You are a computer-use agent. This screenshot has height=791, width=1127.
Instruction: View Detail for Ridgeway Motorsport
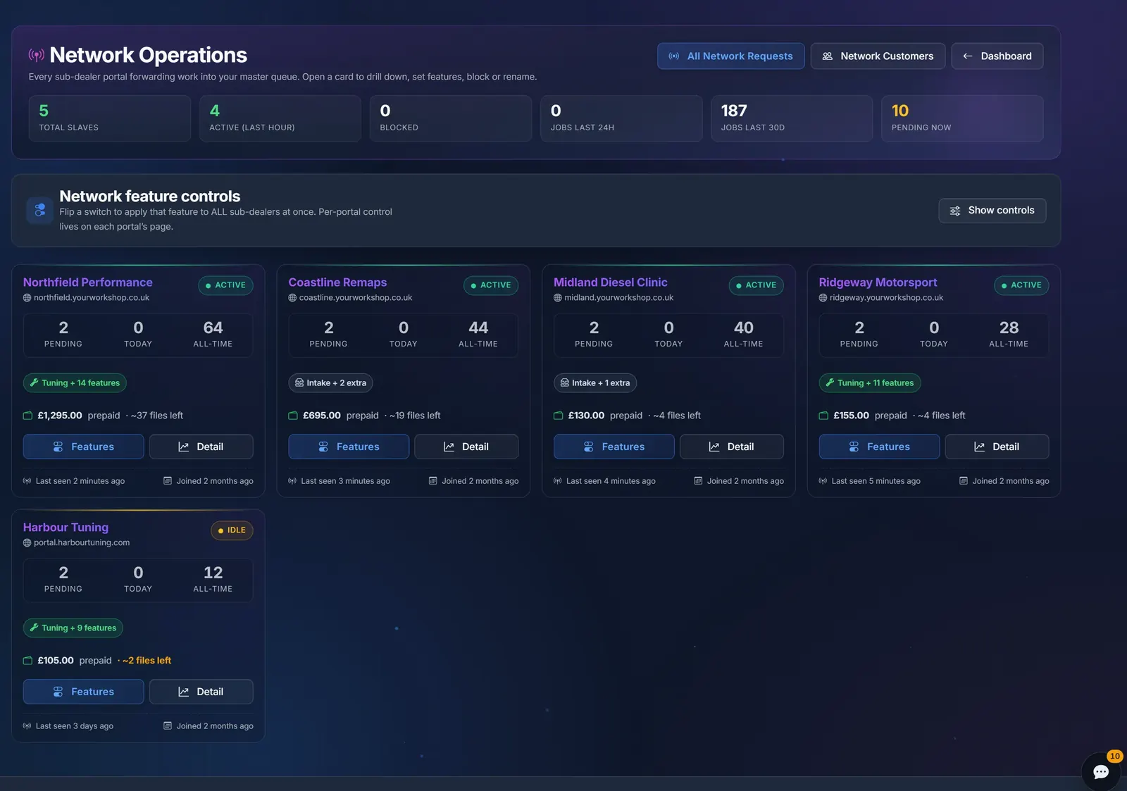coord(997,447)
